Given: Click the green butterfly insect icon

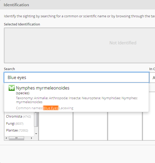Looking at the screenshot, I should (12, 88).
